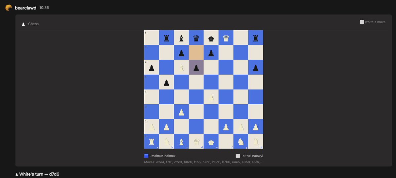Select the black pawn on d6
396x178 pixels.
point(196,67)
